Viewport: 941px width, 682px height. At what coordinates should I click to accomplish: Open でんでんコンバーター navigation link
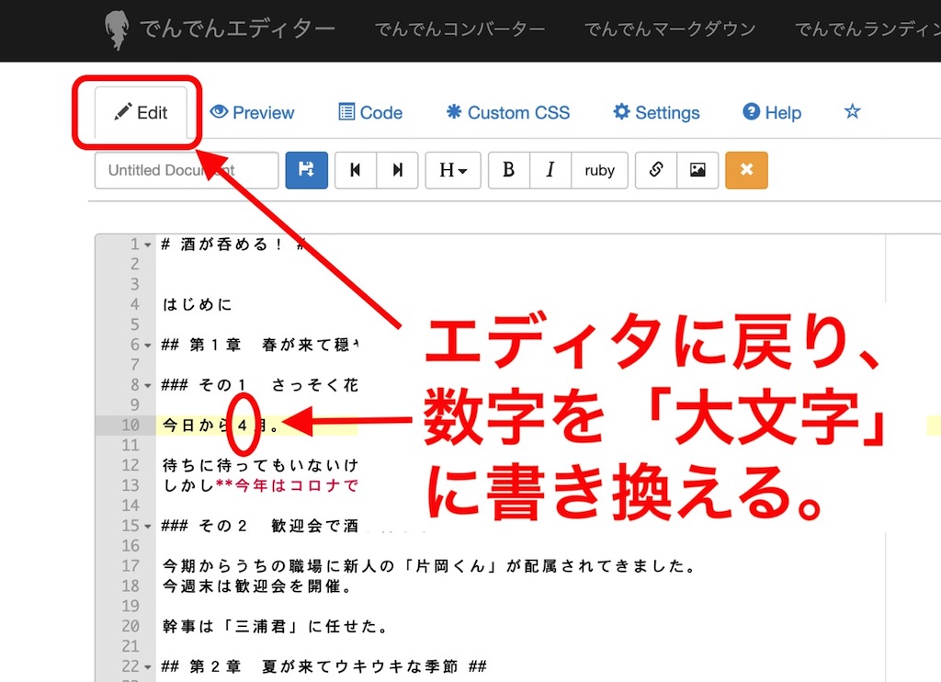pyautogui.click(x=459, y=28)
